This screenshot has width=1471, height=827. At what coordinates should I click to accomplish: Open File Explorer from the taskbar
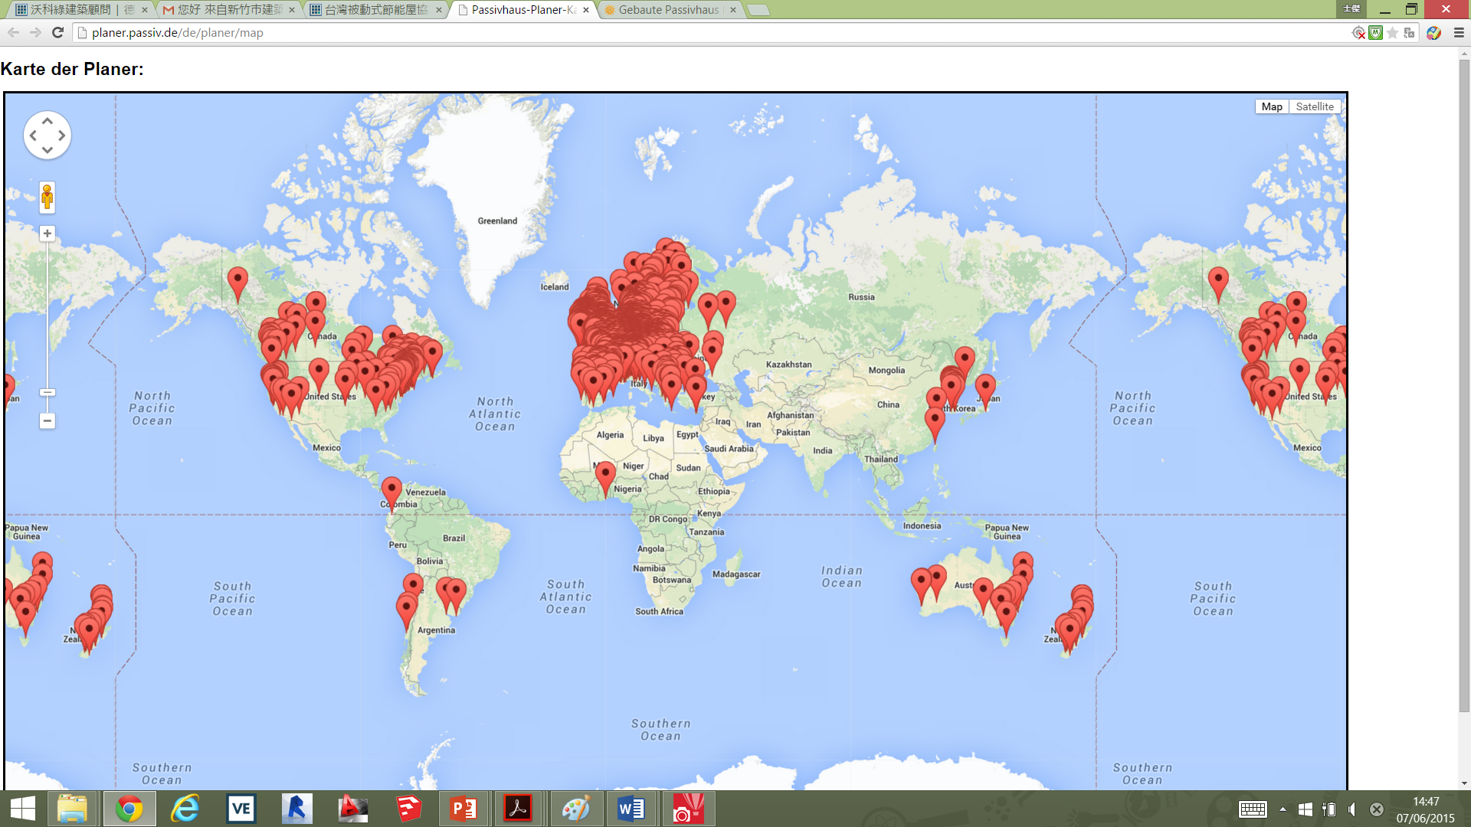(x=72, y=809)
